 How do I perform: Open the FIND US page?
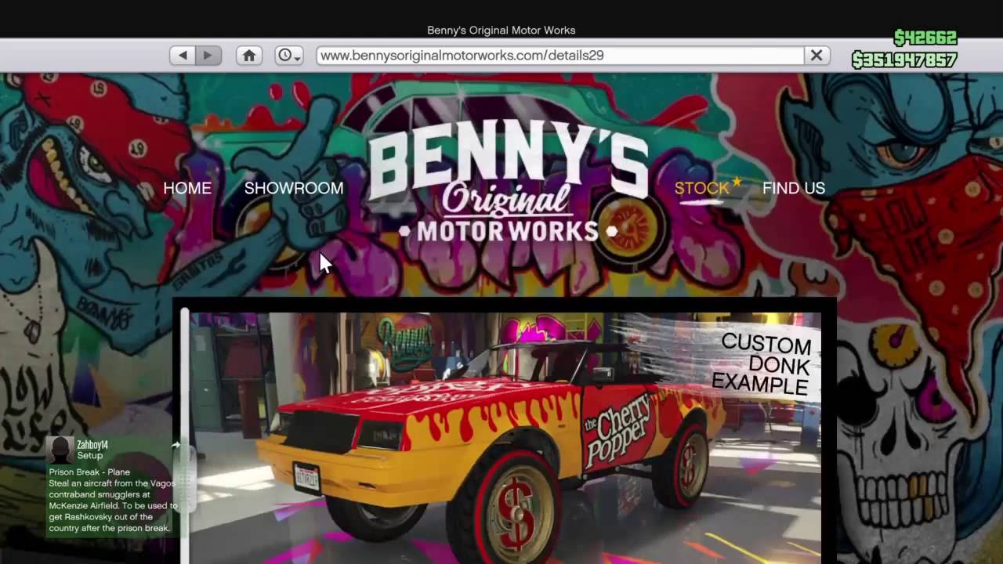click(793, 188)
